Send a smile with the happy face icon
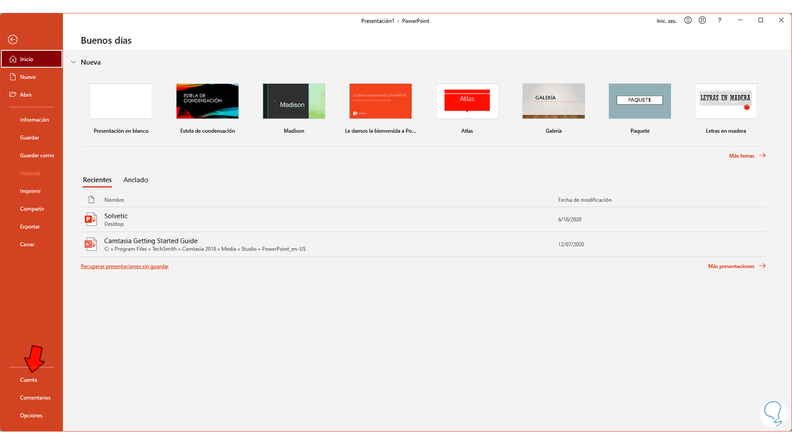The width and height of the screenshot is (792, 445). click(688, 20)
